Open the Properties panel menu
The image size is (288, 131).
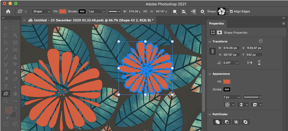pos(284,24)
